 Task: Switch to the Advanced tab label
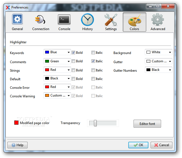pyautogui.click(x=158, y=29)
